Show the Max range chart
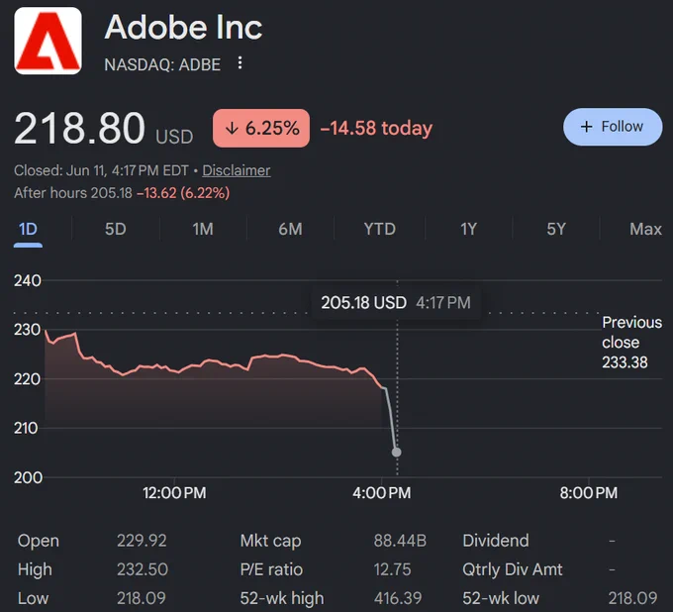The image size is (673, 612). [645, 230]
